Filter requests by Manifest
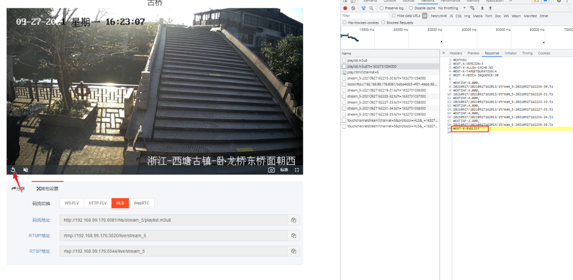The image size is (573, 280). 530,16
